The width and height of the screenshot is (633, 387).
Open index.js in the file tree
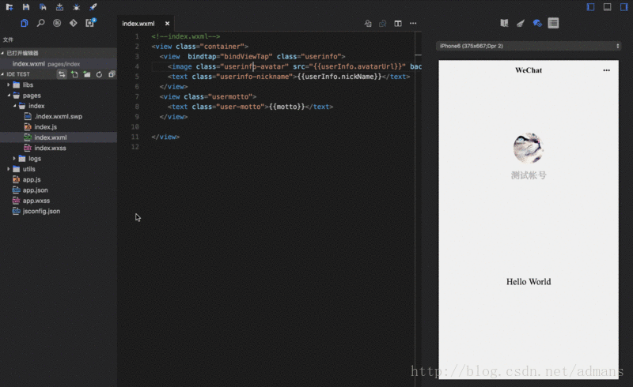(x=45, y=127)
